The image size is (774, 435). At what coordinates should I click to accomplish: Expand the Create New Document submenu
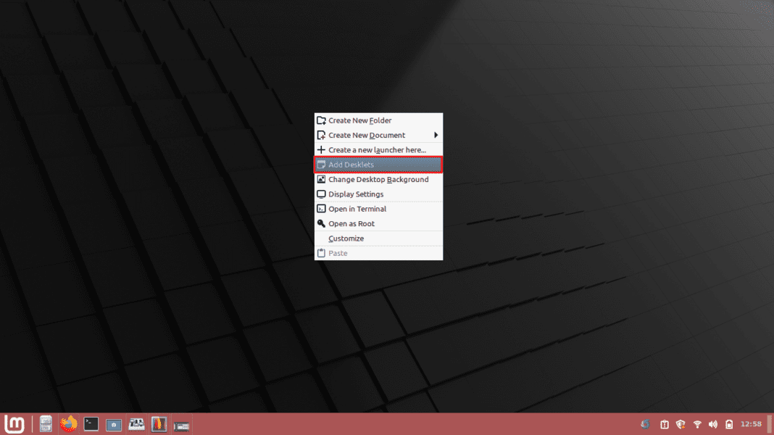pyautogui.click(x=366, y=135)
